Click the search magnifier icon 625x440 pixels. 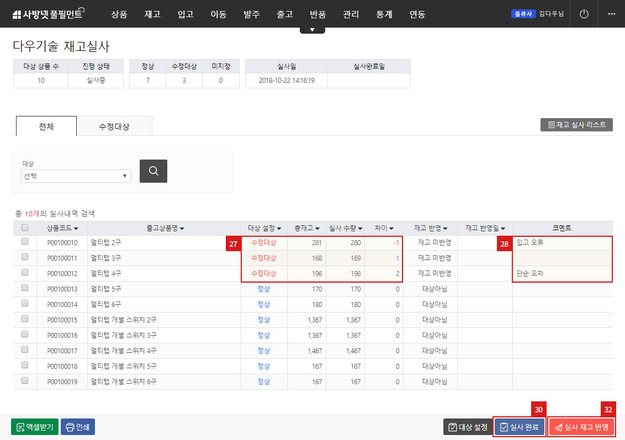point(153,171)
